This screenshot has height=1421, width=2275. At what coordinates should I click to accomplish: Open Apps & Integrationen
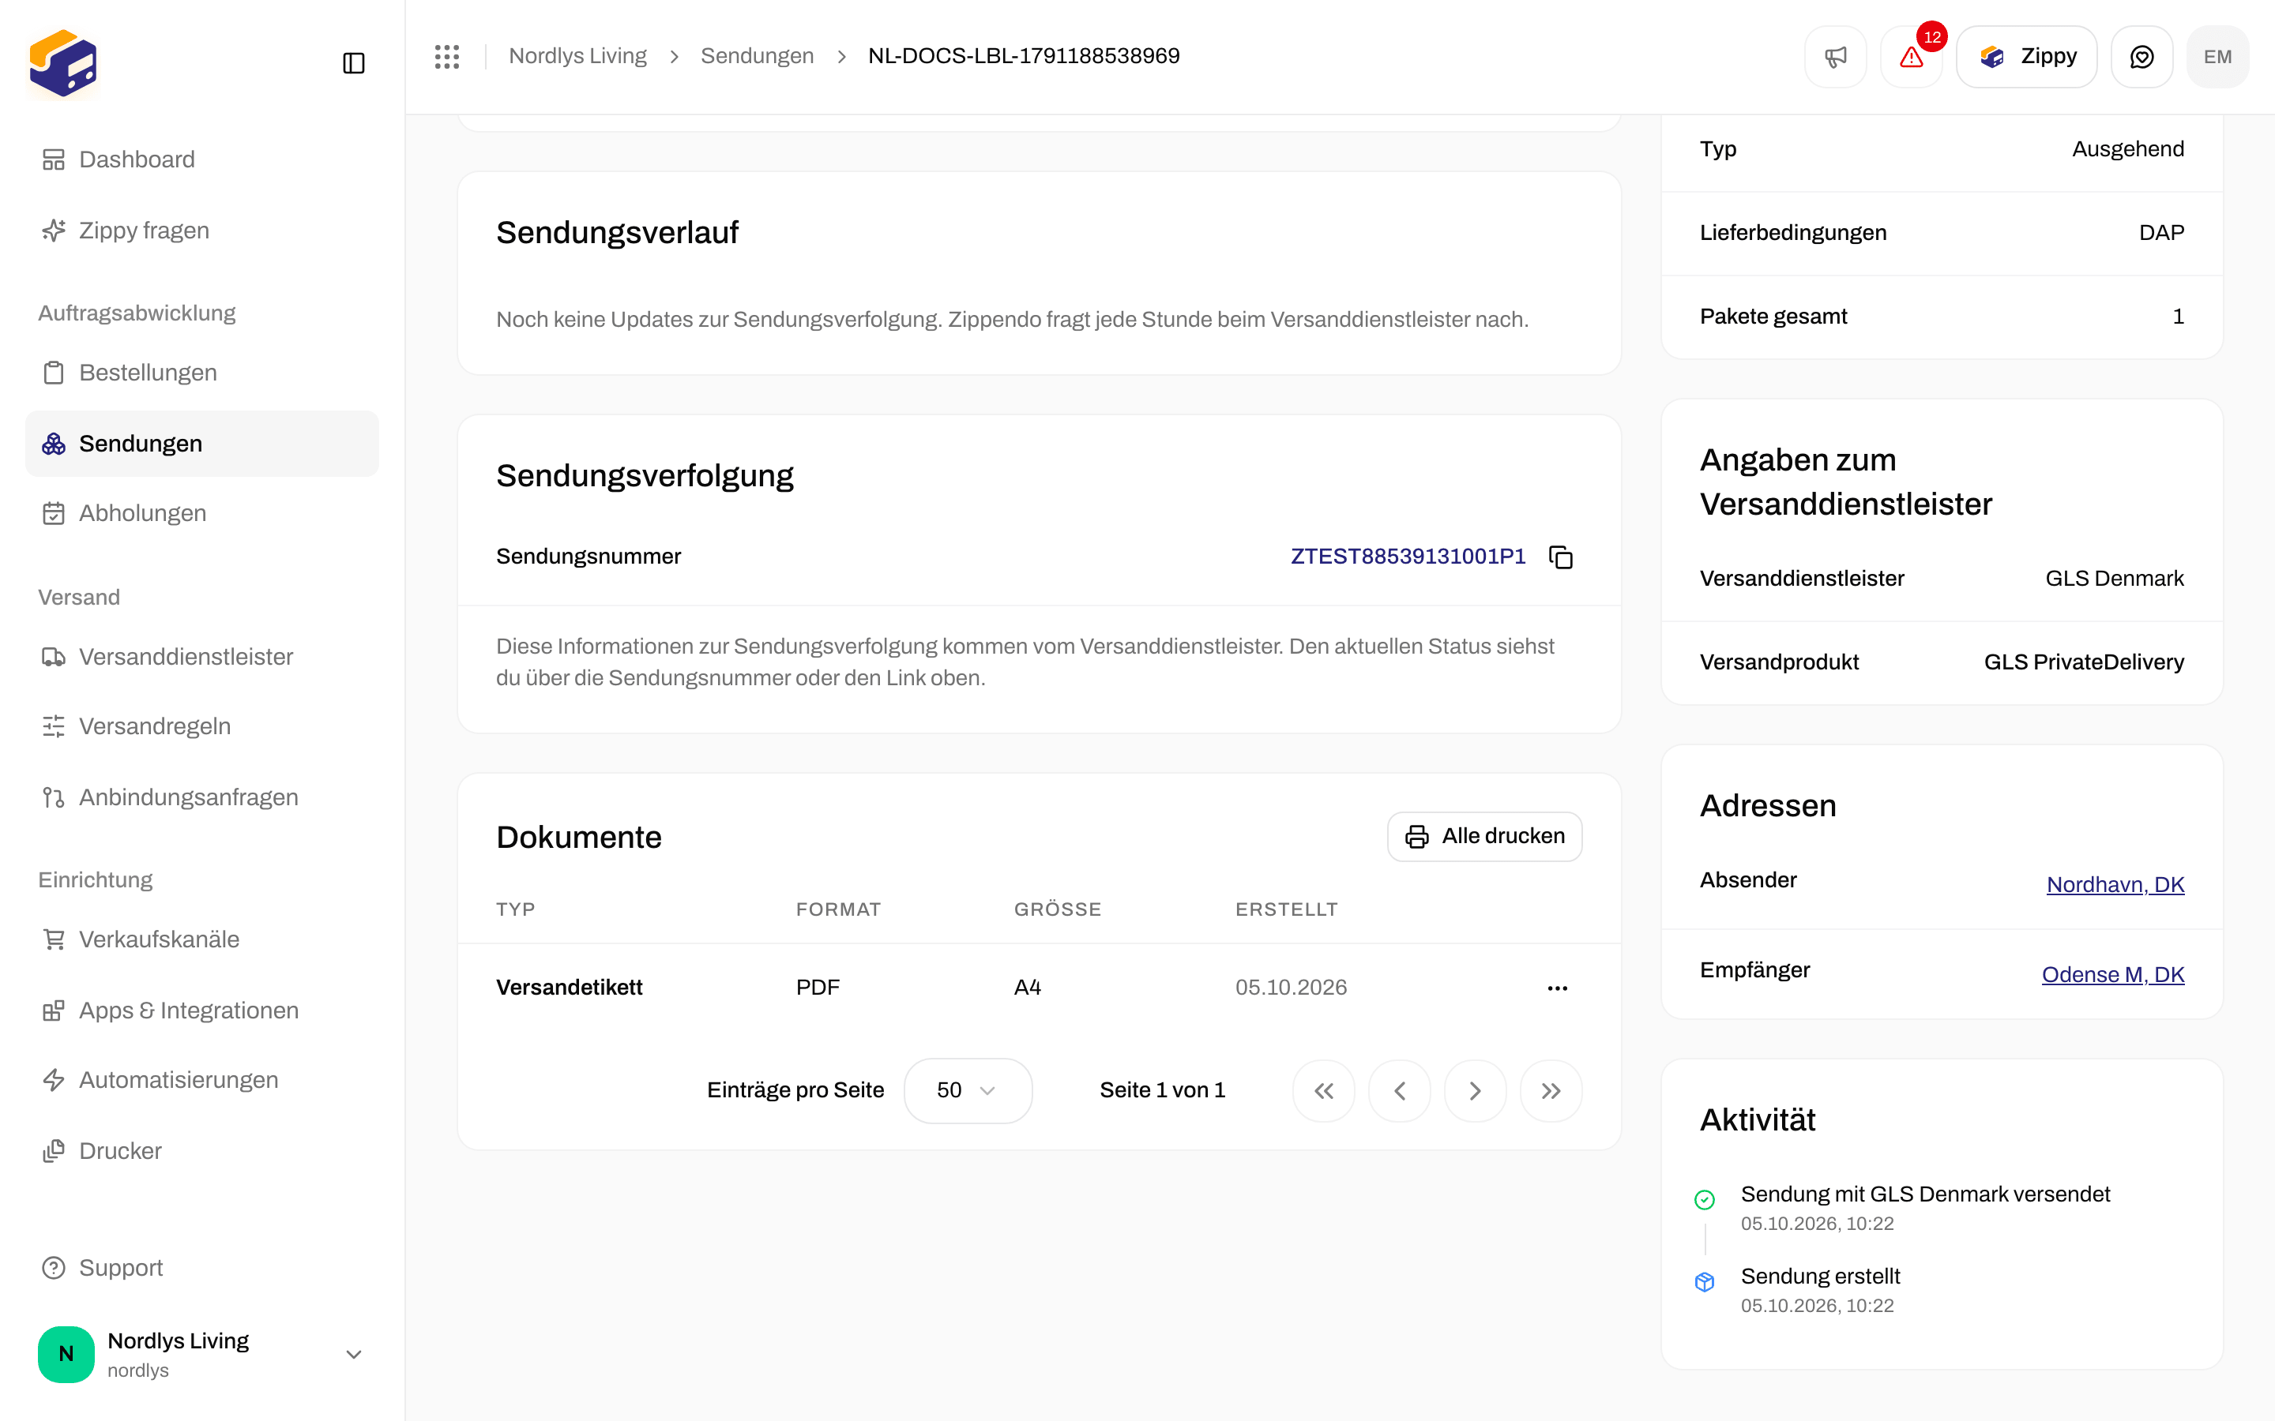pyautogui.click(x=202, y=1010)
